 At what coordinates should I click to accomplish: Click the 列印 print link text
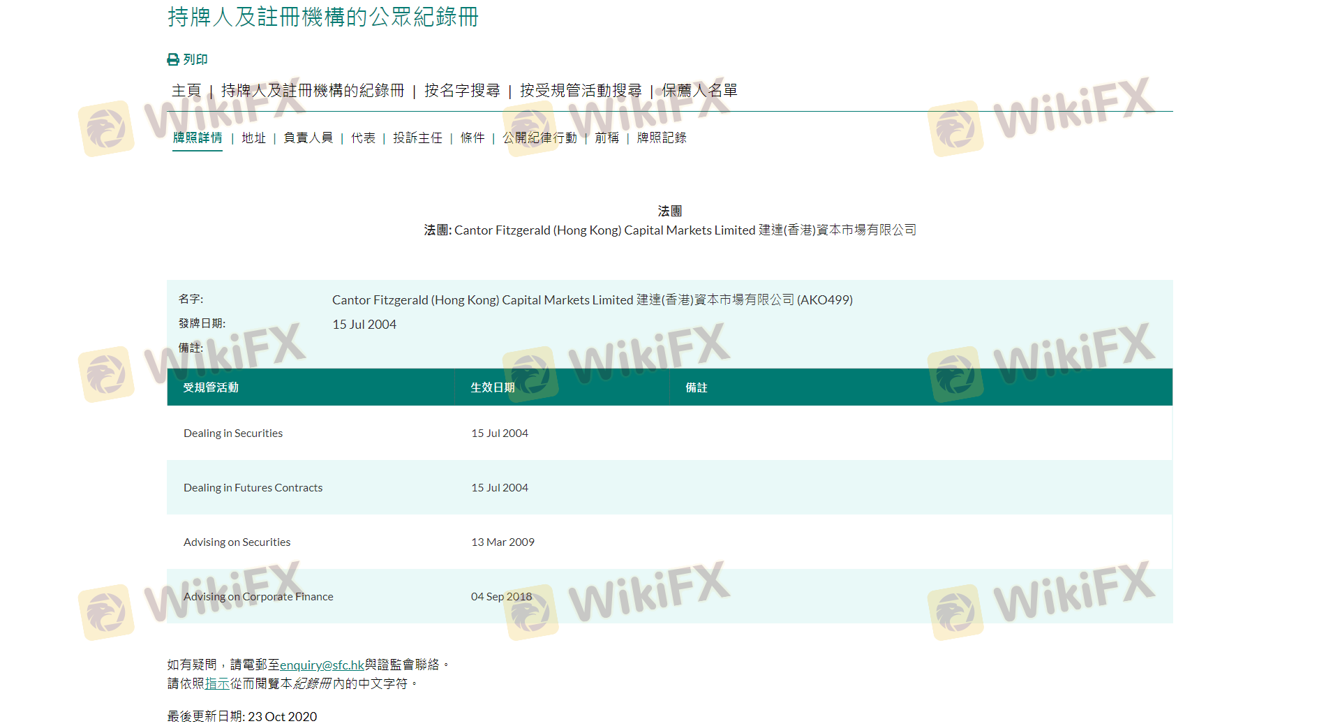[195, 60]
